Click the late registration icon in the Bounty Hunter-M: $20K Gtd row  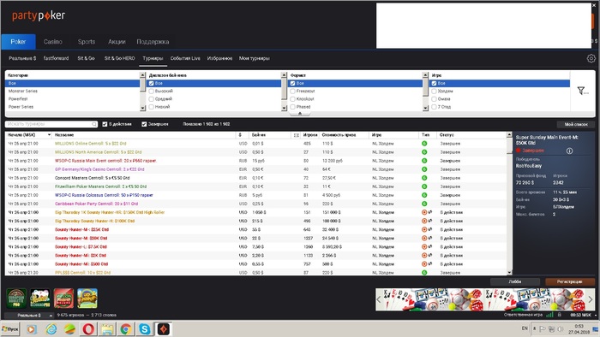click(424, 238)
